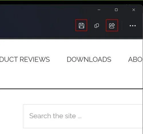Click the Copy icon in toolbar

97,26
